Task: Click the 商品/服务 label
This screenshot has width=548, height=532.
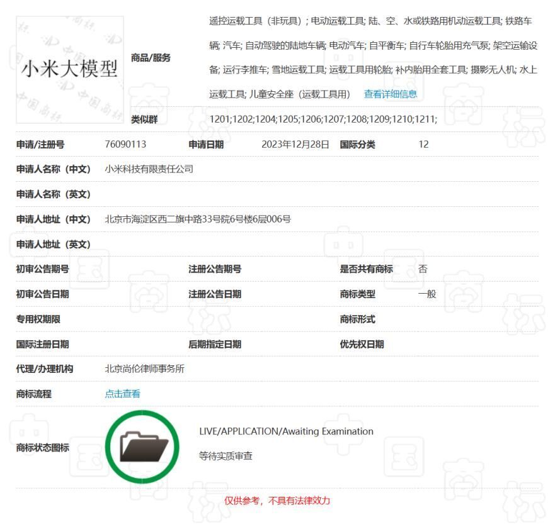Action: (151, 58)
